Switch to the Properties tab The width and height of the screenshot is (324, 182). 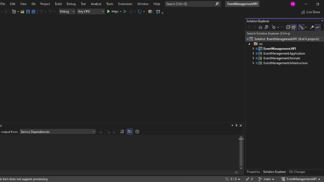coord(253,172)
